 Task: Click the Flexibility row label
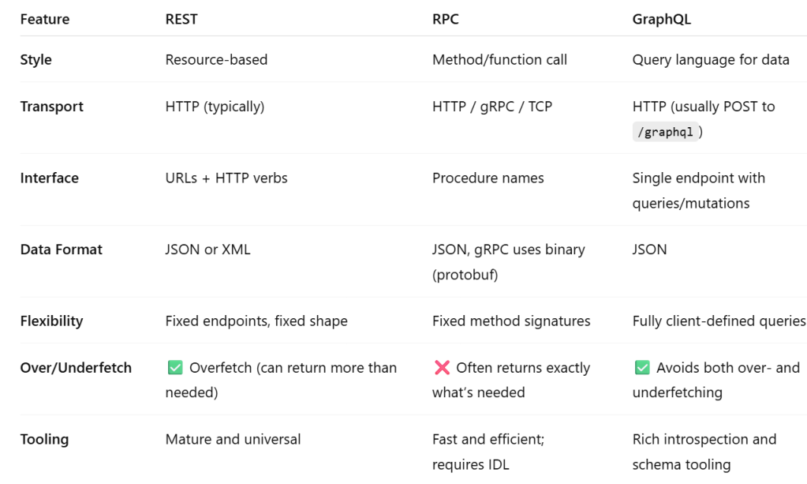[x=51, y=321]
